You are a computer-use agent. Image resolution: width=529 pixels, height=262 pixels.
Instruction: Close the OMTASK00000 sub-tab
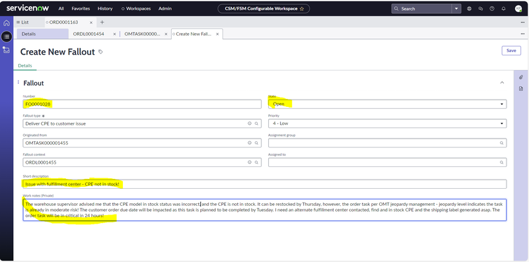tap(166, 34)
